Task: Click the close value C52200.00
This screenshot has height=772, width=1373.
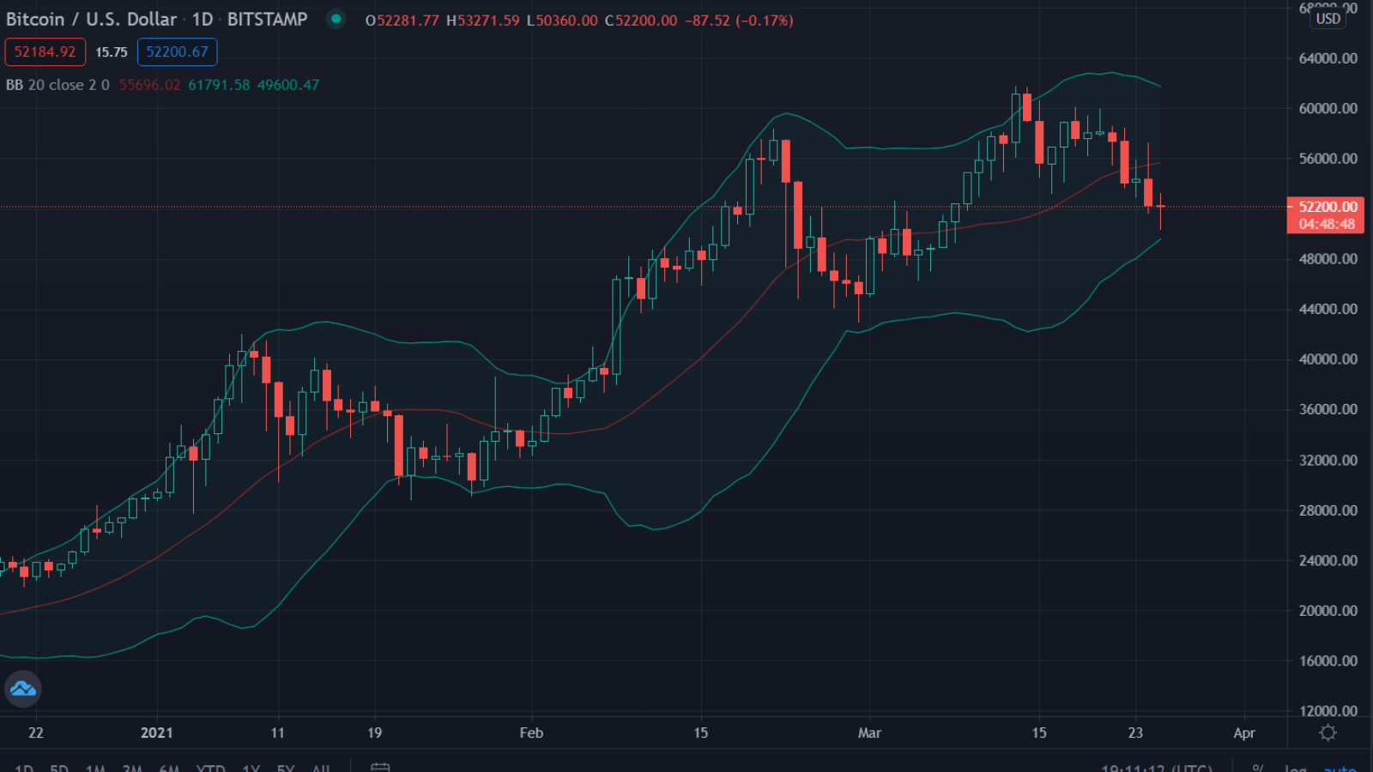Action: 641,20
